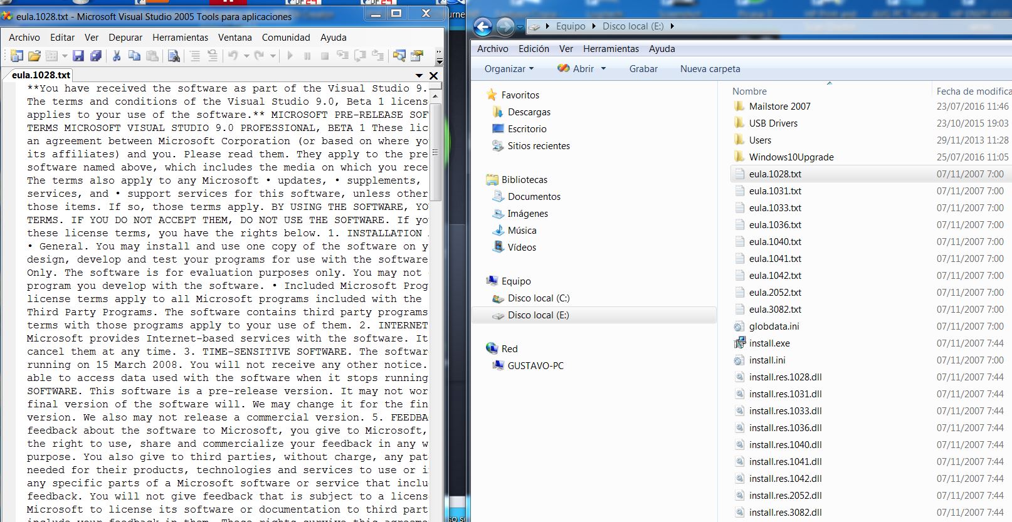
Task: Open the Undo history dropdown arrow
Action: [246, 56]
